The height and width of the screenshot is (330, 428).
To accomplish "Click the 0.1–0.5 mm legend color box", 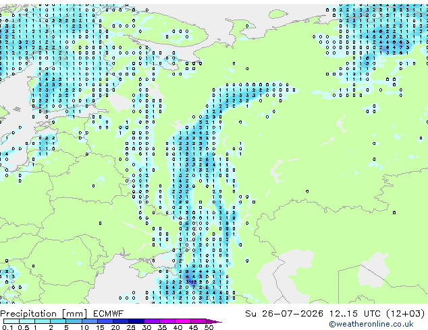I will click(11, 321).
